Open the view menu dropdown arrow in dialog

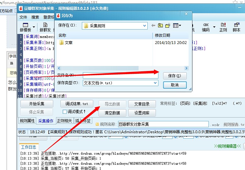pos(180,25)
